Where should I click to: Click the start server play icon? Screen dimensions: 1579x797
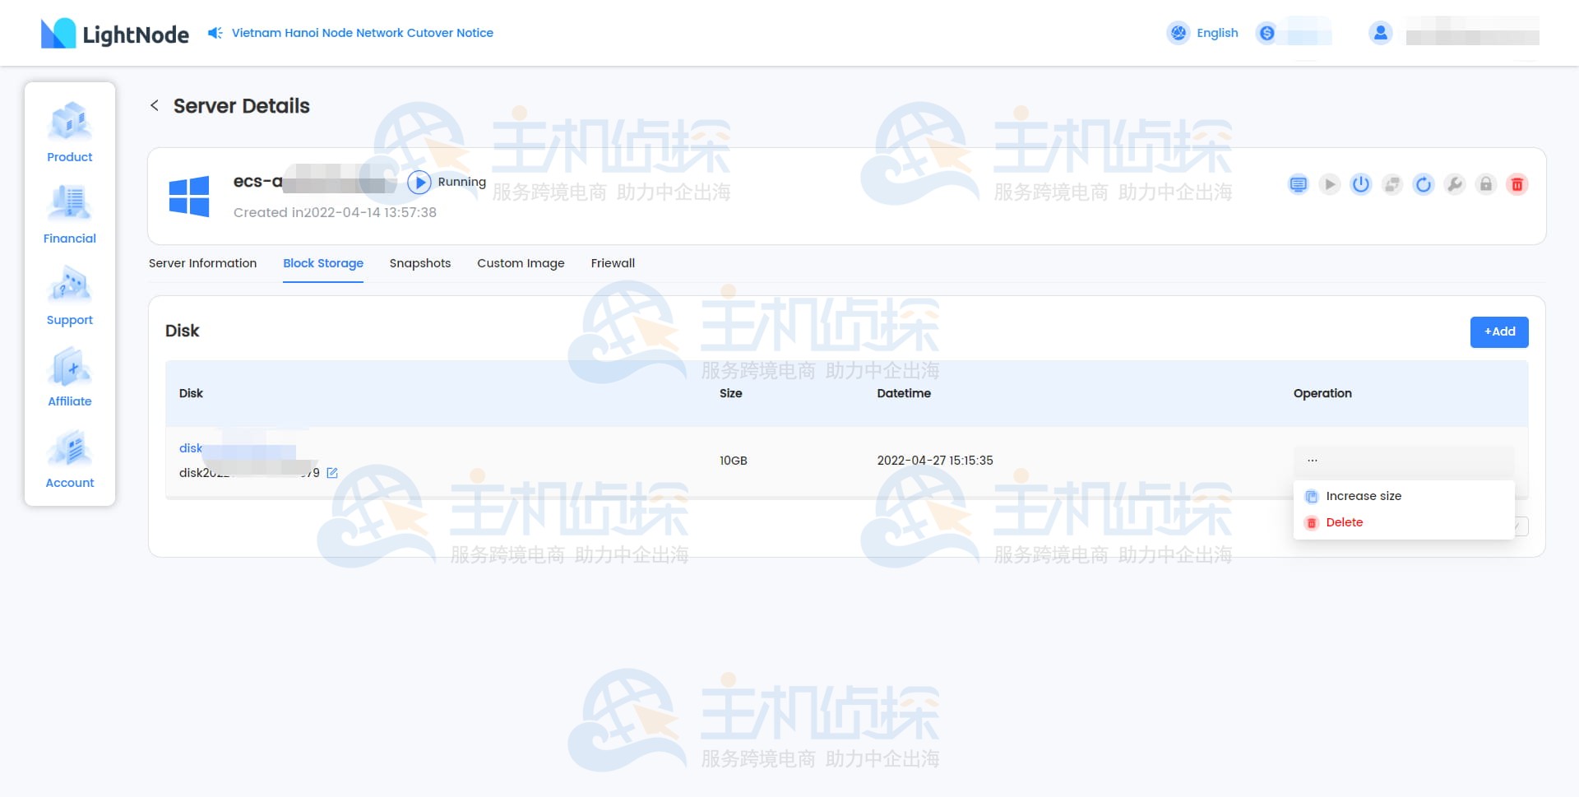pos(1330,184)
